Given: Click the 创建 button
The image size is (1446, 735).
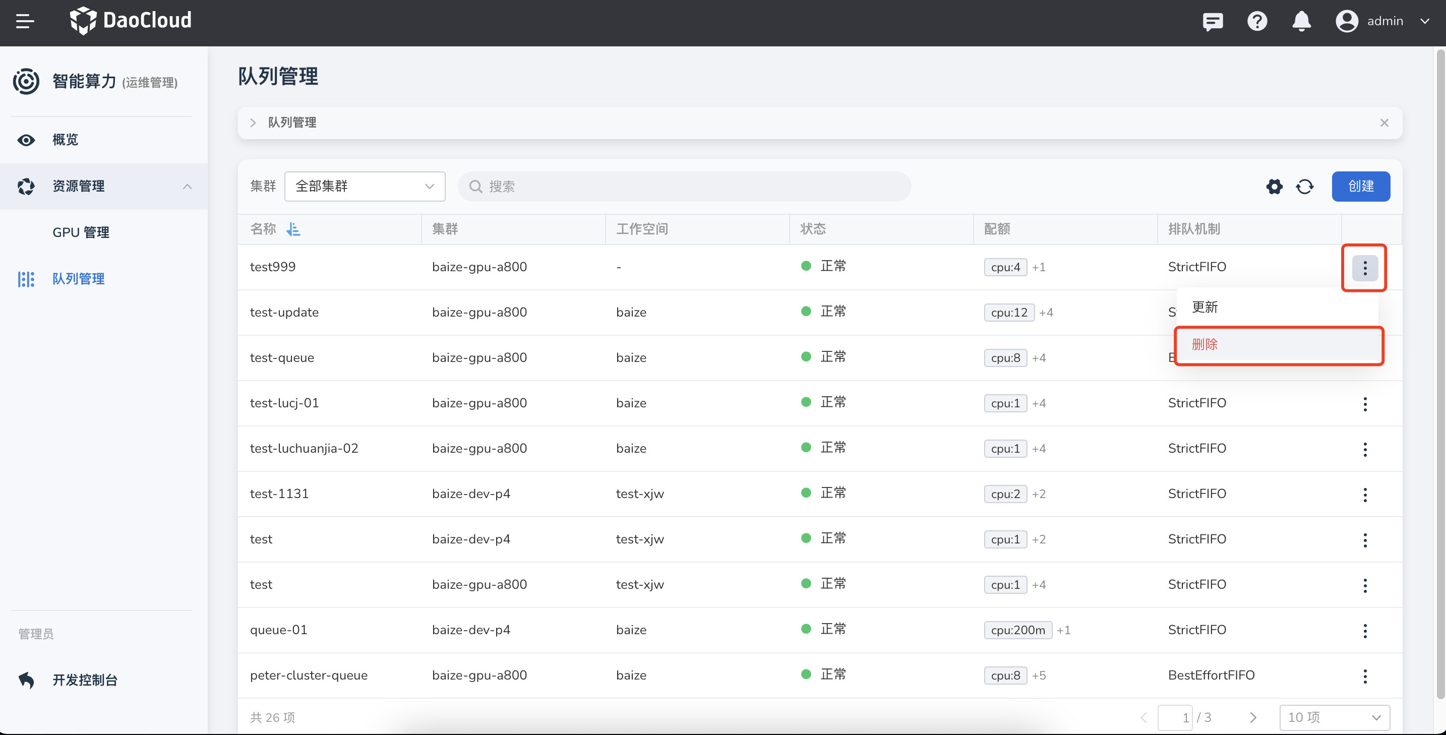Looking at the screenshot, I should [1360, 187].
